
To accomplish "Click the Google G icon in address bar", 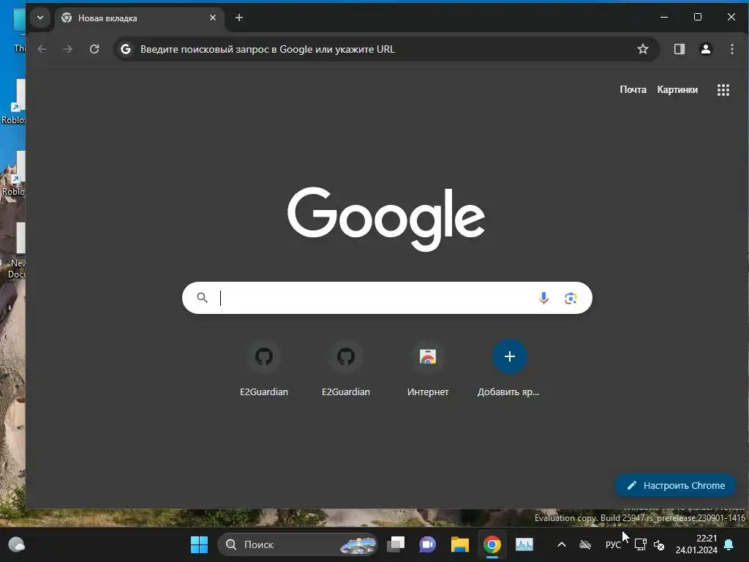I will click(x=126, y=49).
